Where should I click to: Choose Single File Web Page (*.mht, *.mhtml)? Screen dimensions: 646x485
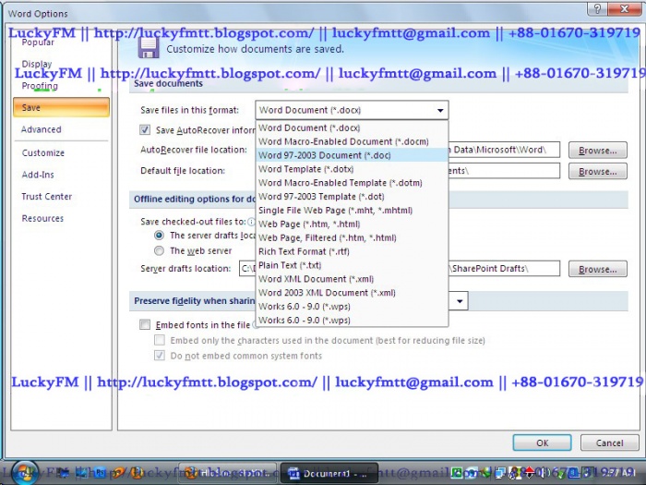[352, 211]
